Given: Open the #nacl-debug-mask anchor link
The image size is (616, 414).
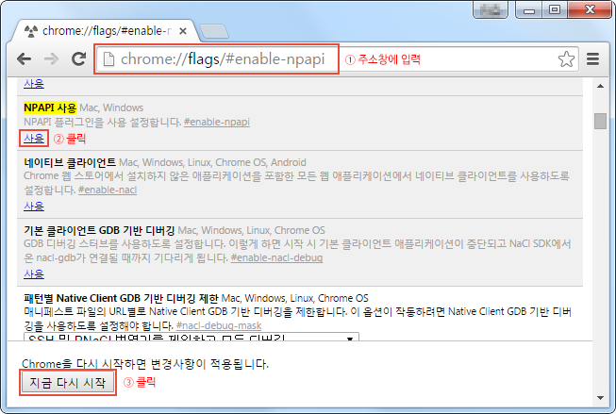Looking at the screenshot, I should (219, 325).
